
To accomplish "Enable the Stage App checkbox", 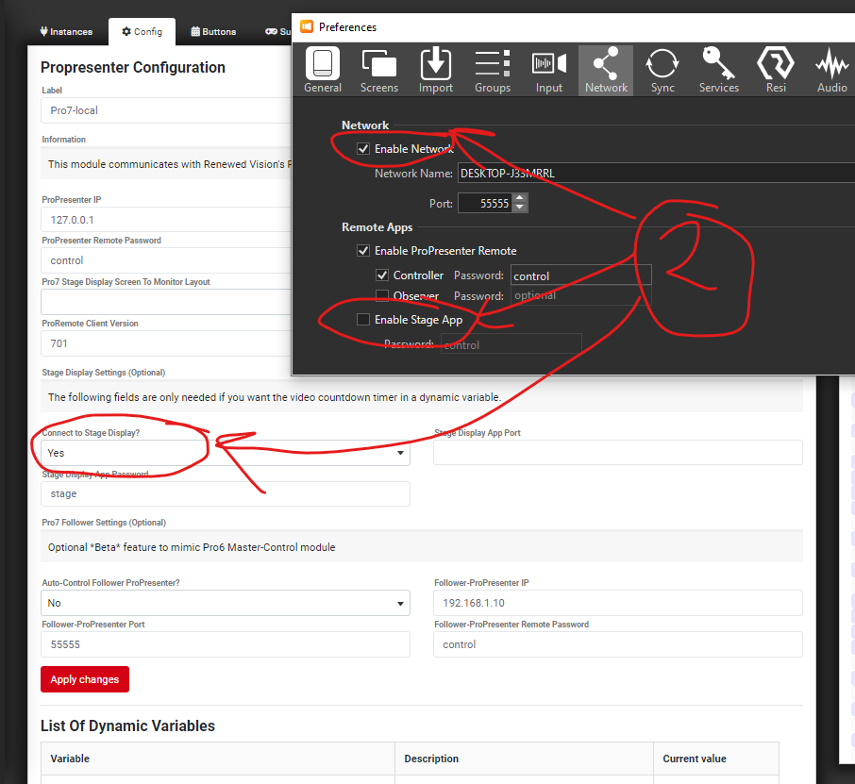I will click(x=363, y=319).
